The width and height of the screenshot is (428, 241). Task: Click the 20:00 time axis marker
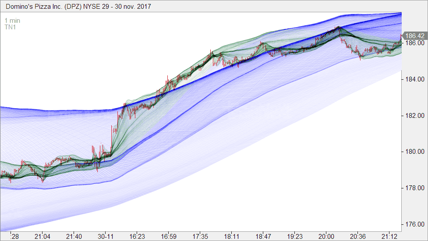[326, 236]
